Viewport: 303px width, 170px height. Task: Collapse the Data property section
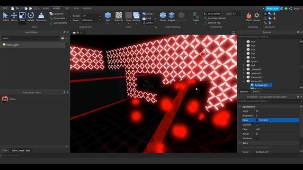tap(240, 143)
